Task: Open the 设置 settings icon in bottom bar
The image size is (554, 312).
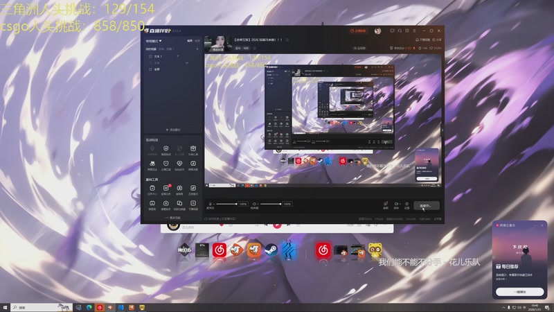Action: click(x=407, y=204)
